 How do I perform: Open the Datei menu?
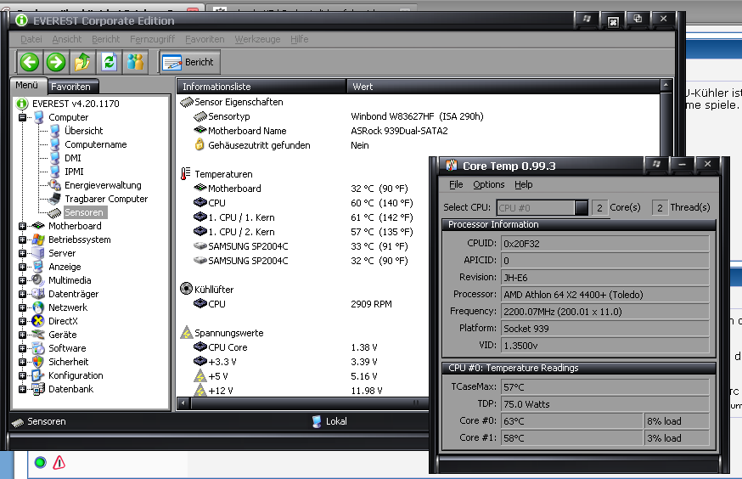(31, 39)
